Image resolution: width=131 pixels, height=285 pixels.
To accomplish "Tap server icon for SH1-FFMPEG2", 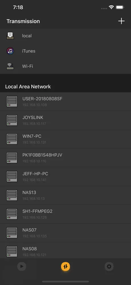I will (x=12, y=214).
